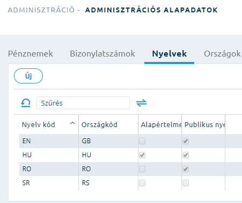Toggle Publikus checkbox for EN row
The image size is (242, 203).
click(x=186, y=141)
